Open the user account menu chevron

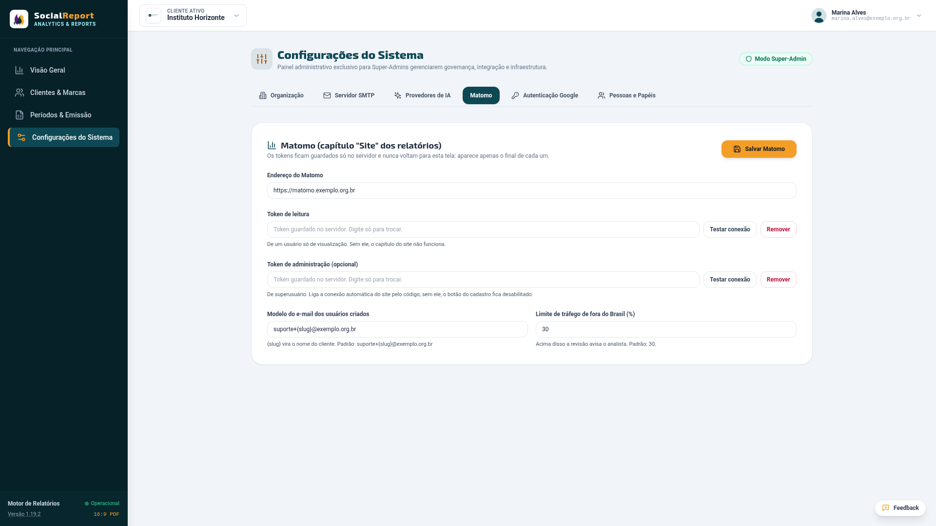919,16
